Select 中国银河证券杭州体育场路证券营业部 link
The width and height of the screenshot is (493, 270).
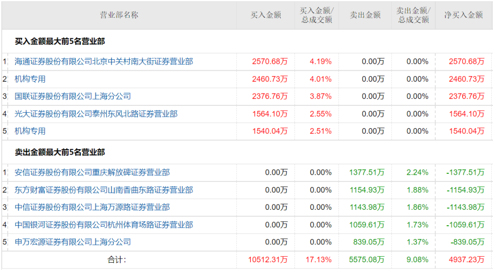104,224
